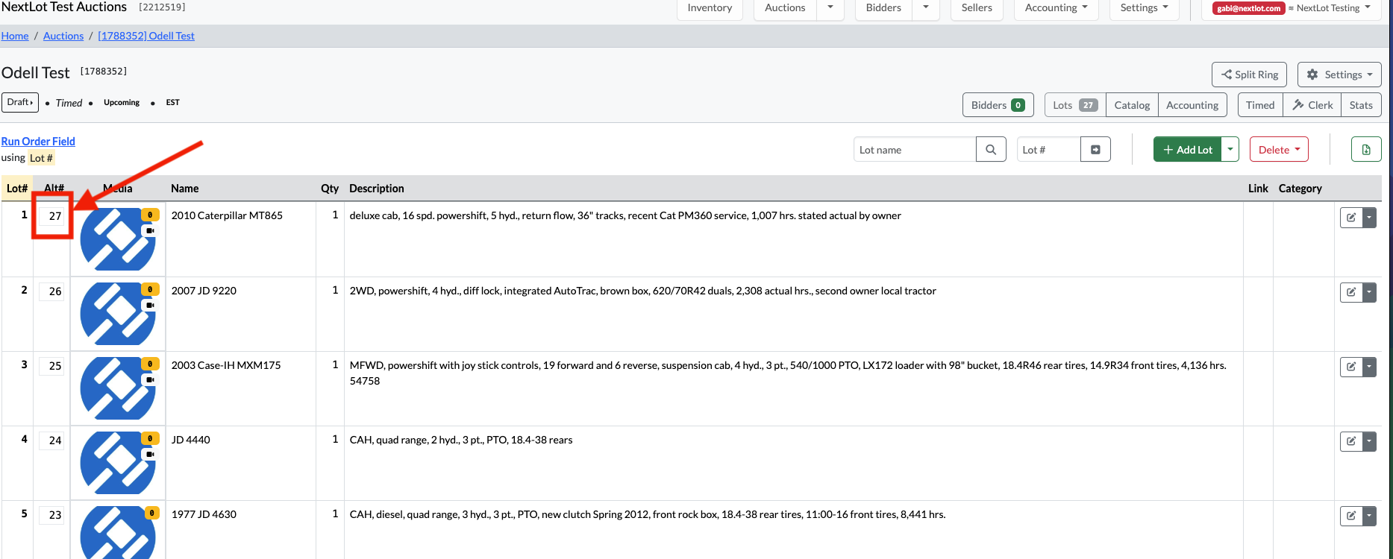This screenshot has height=559, width=1393.
Task: Go to Auctions in top navbar
Action: coord(785,7)
